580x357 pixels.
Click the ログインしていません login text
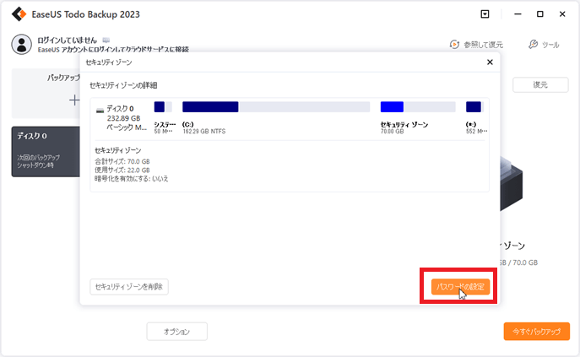click(68, 40)
